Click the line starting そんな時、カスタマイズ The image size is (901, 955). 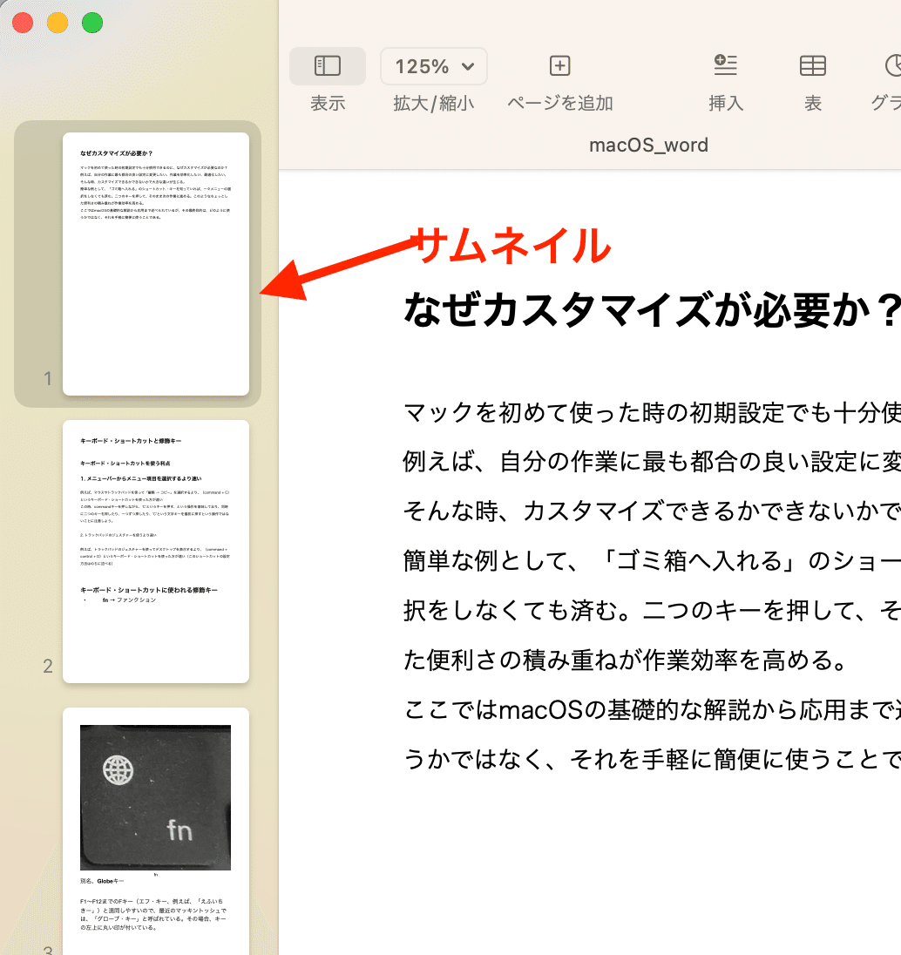(x=652, y=511)
